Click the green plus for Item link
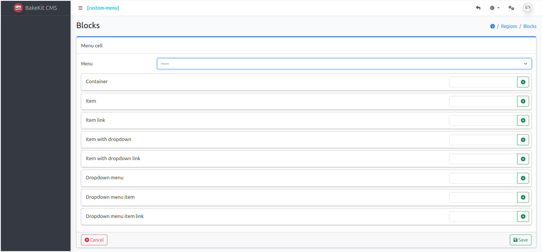This screenshot has height=252, width=542. click(x=523, y=120)
